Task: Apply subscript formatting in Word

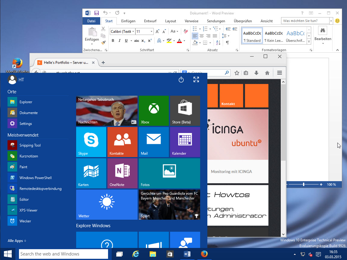Action: tap(143, 41)
